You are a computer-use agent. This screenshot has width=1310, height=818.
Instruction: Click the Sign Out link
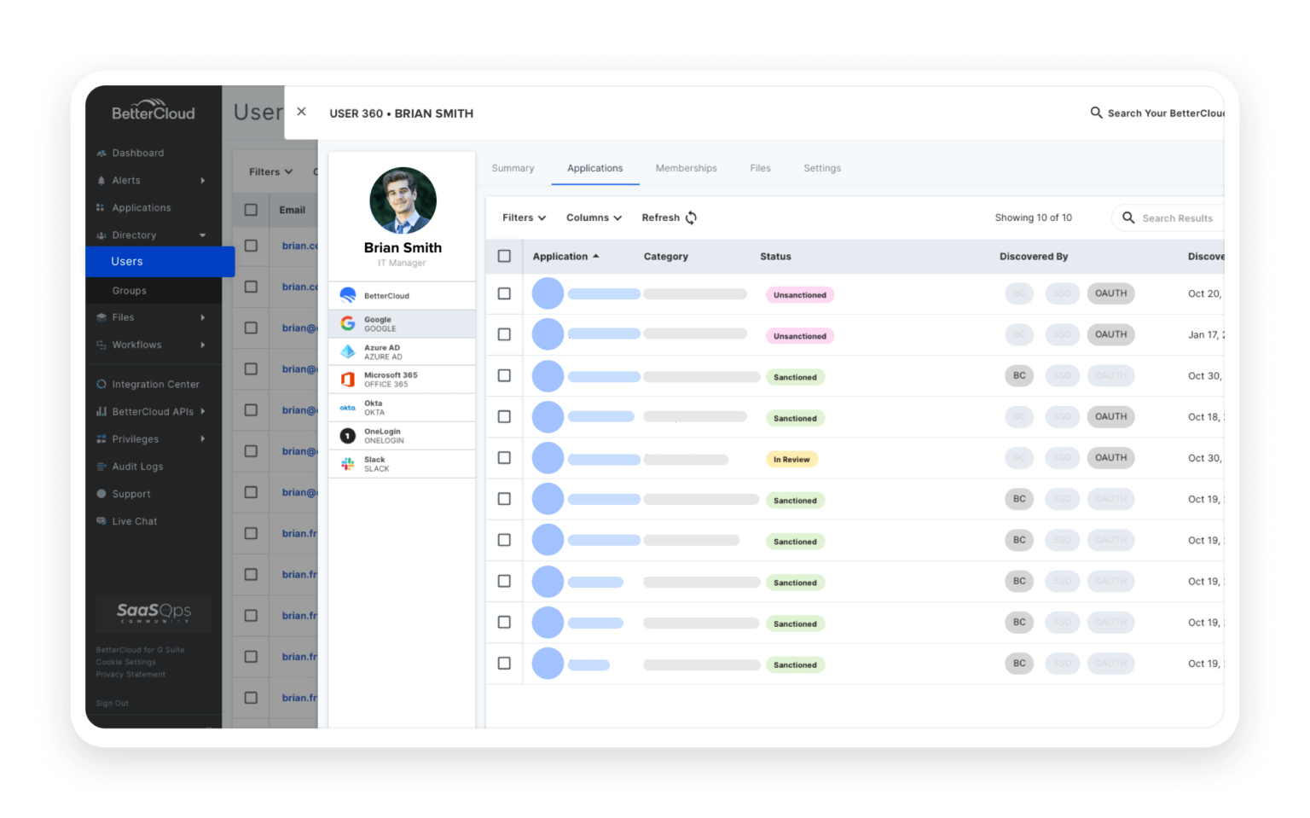pyautogui.click(x=112, y=703)
